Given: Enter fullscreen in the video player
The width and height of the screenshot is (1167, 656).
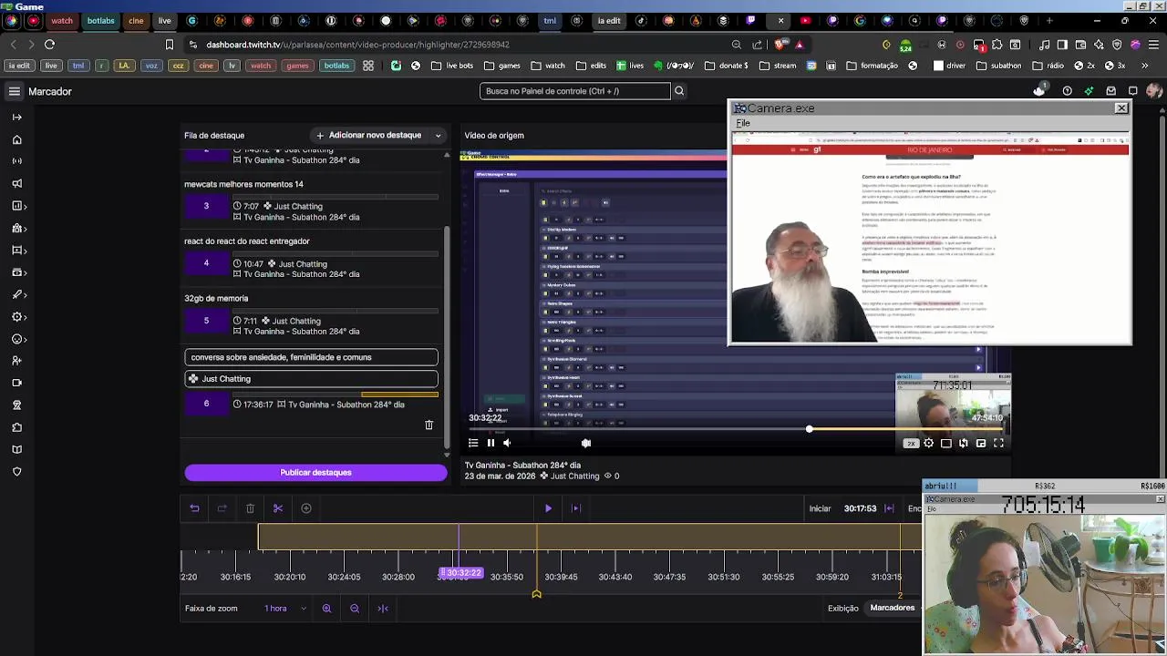Looking at the screenshot, I should click(x=998, y=443).
